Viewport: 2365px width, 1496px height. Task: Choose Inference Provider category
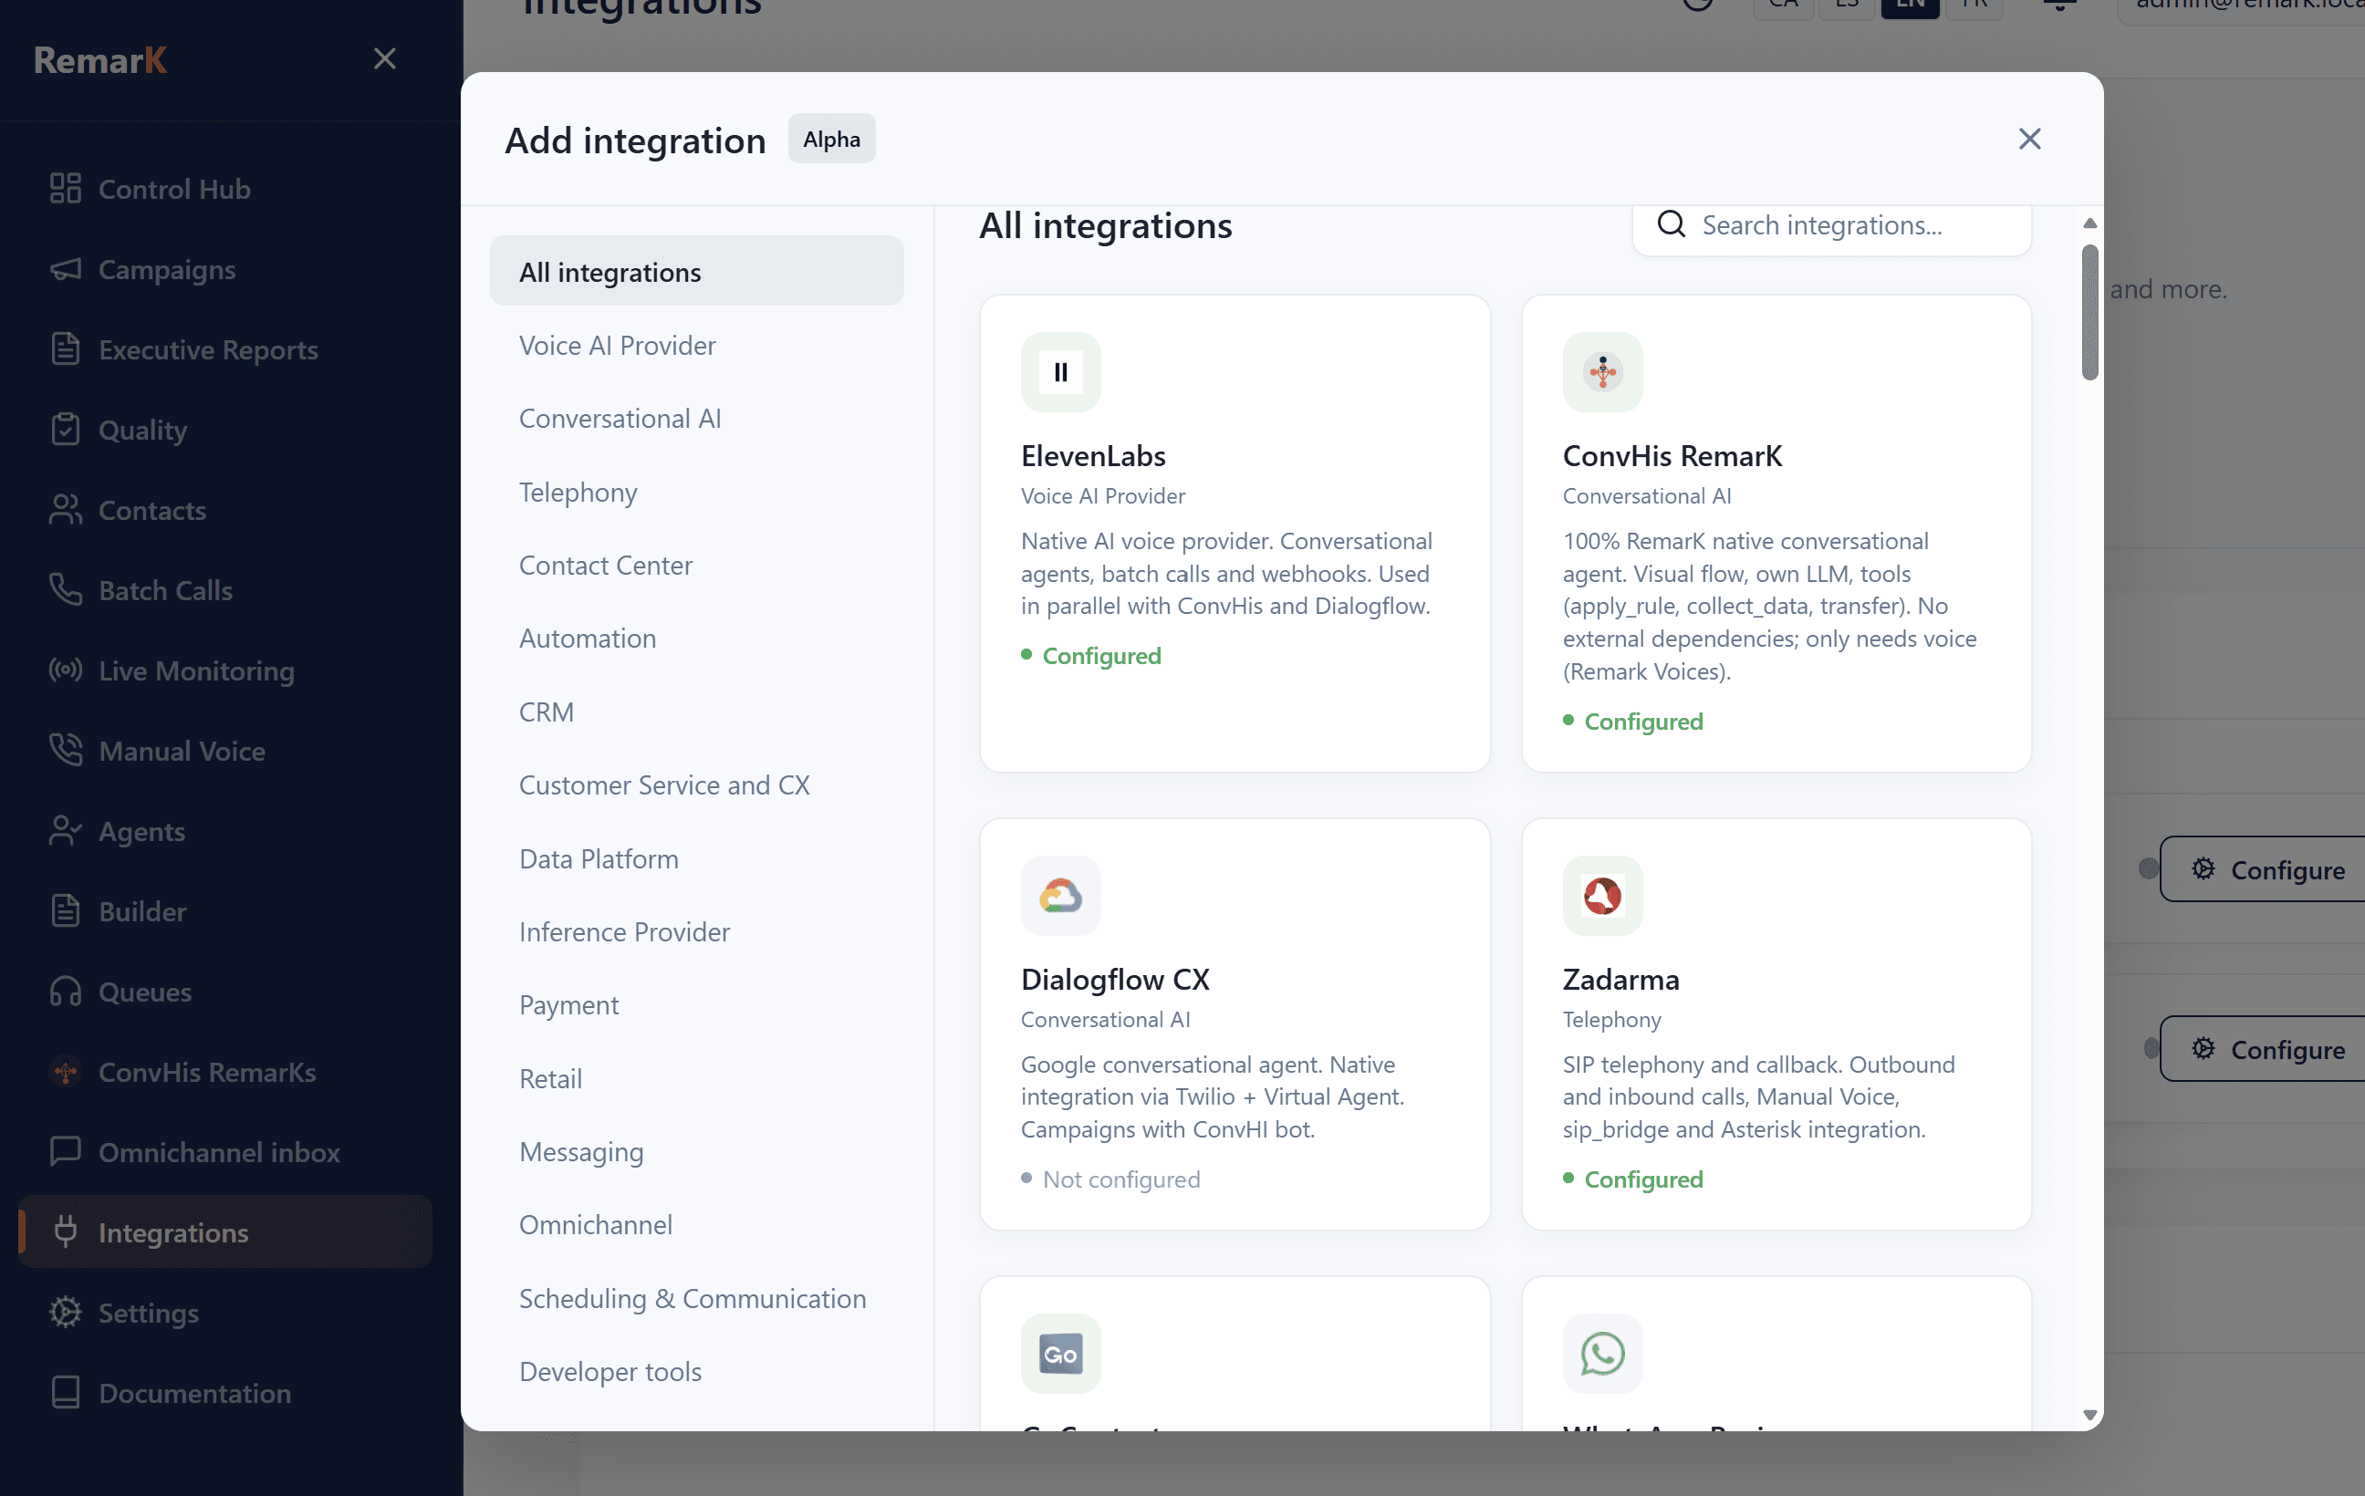(624, 931)
